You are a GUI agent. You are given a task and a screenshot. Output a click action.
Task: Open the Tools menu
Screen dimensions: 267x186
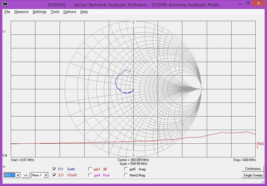click(x=55, y=12)
